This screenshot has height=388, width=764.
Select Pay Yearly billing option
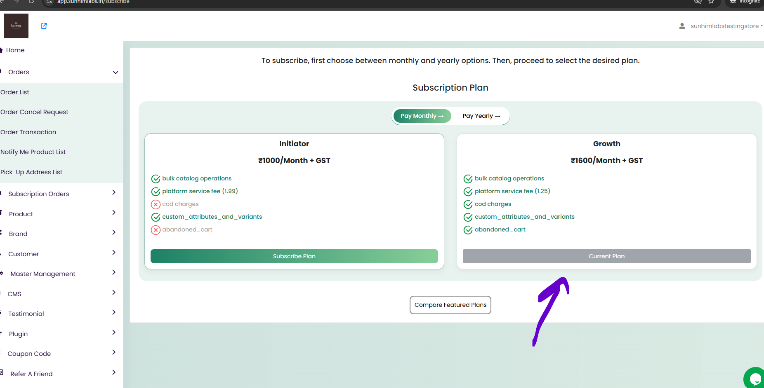pyautogui.click(x=481, y=116)
